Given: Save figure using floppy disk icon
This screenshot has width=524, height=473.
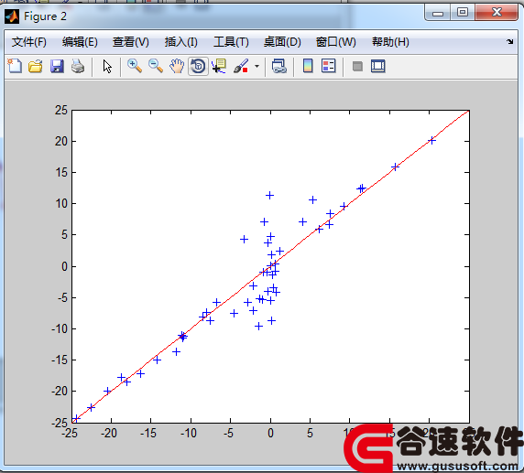Looking at the screenshot, I should tap(57, 66).
